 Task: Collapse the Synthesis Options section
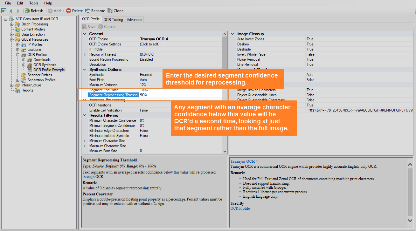pyautogui.click(x=84, y=70)
